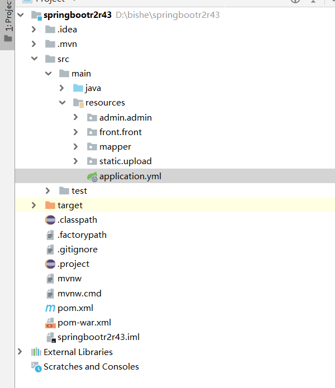
Task: Select the orange target folder icon
Action: pyautogui.click(x=50, y=205)
